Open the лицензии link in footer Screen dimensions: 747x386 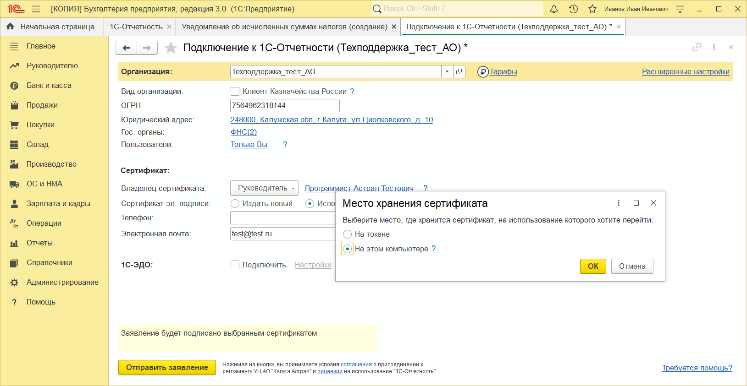coord(330,371)
